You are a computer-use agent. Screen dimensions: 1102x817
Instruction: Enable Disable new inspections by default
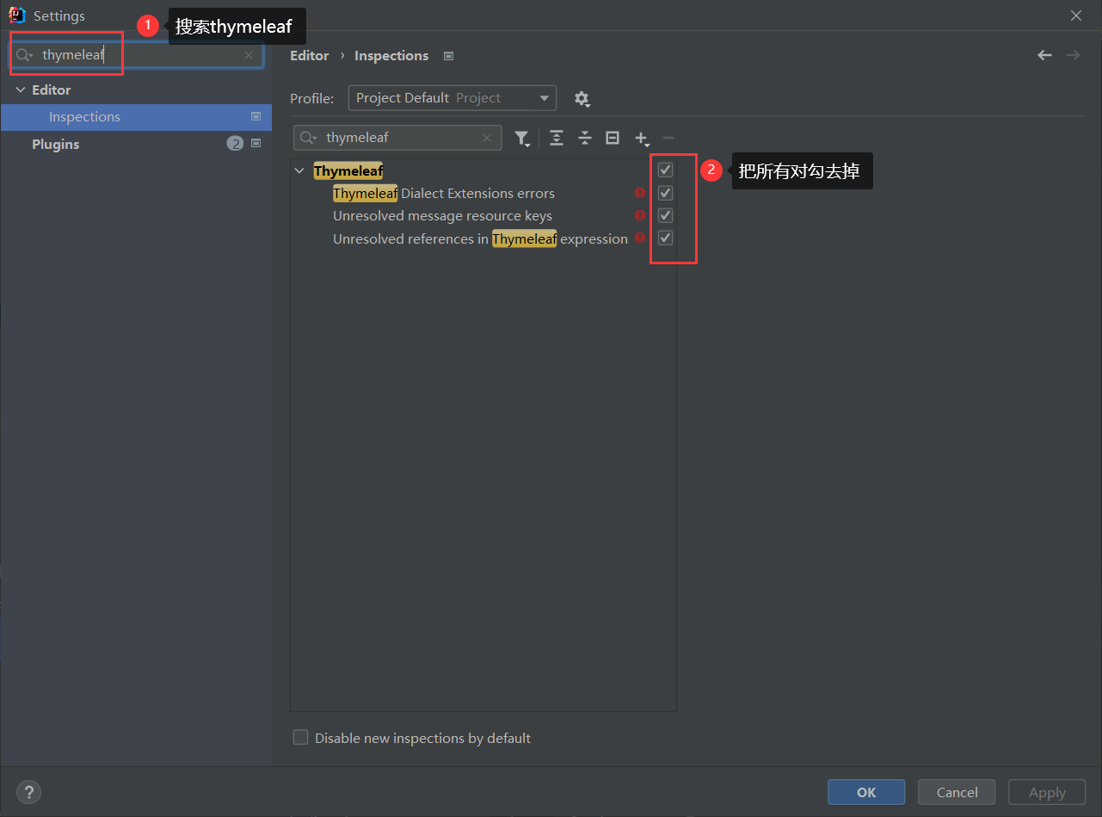300,738
